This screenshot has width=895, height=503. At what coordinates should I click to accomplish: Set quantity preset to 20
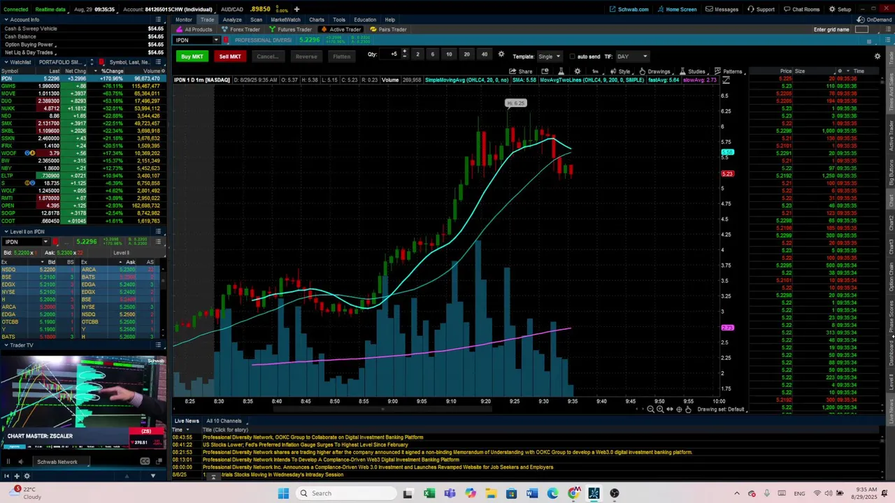[466, 54]
